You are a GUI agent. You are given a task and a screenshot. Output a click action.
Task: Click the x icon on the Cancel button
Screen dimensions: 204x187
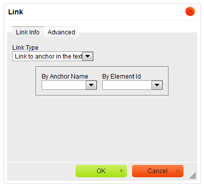178,171
